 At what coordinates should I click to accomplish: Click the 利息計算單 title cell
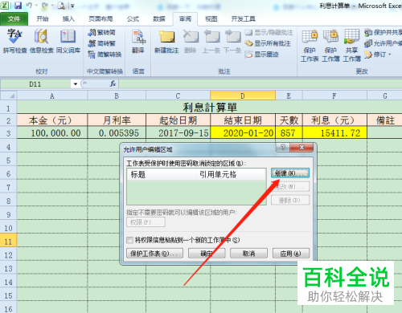pos(210,107)
